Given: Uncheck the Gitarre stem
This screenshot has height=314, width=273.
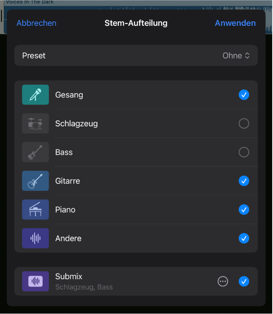Looking at the screenshot, I should pyautogui.click(x=244, y=181).
